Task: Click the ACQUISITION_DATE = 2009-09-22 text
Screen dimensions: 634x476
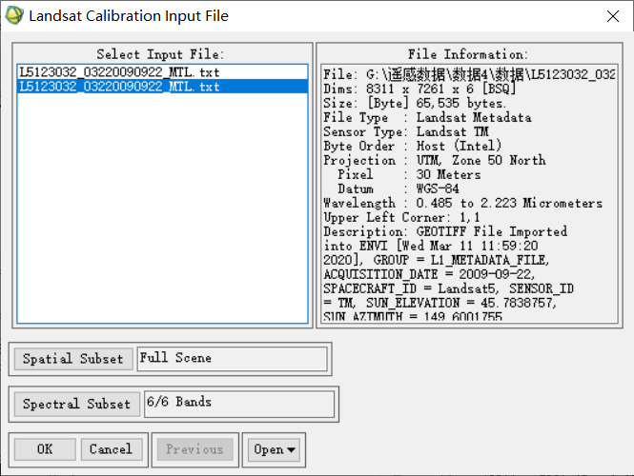Action: [x=429, y=274]
